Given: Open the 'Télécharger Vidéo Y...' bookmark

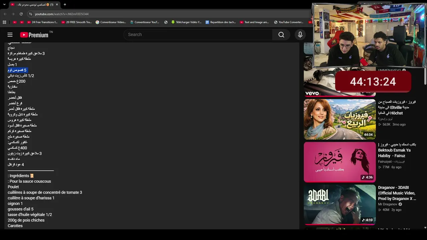Looking at the screenshot, I should (186, 22).
